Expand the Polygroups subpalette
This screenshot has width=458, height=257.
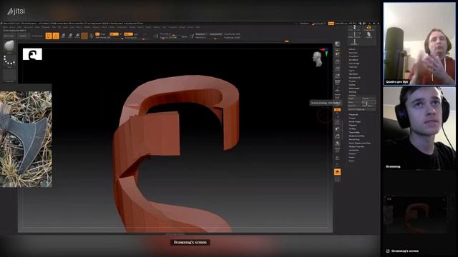pyautogui.click(x=354, y=114)
